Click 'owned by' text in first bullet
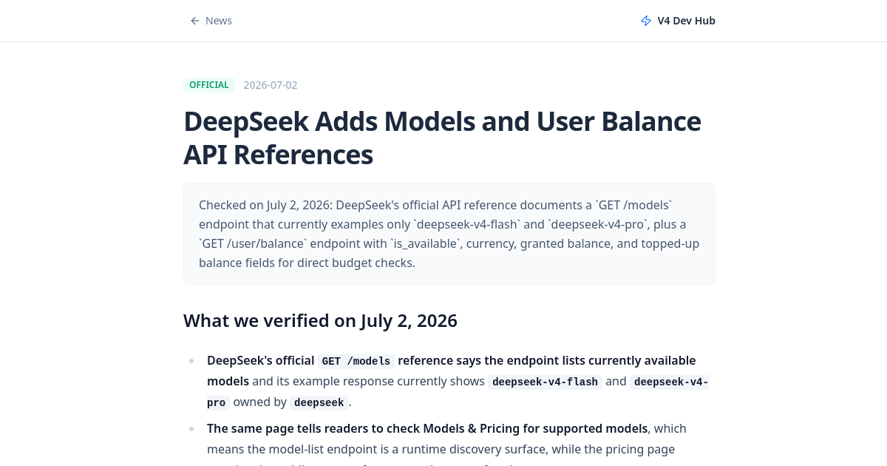The width and height of the screenshot is (887, 466). (259, 402)
